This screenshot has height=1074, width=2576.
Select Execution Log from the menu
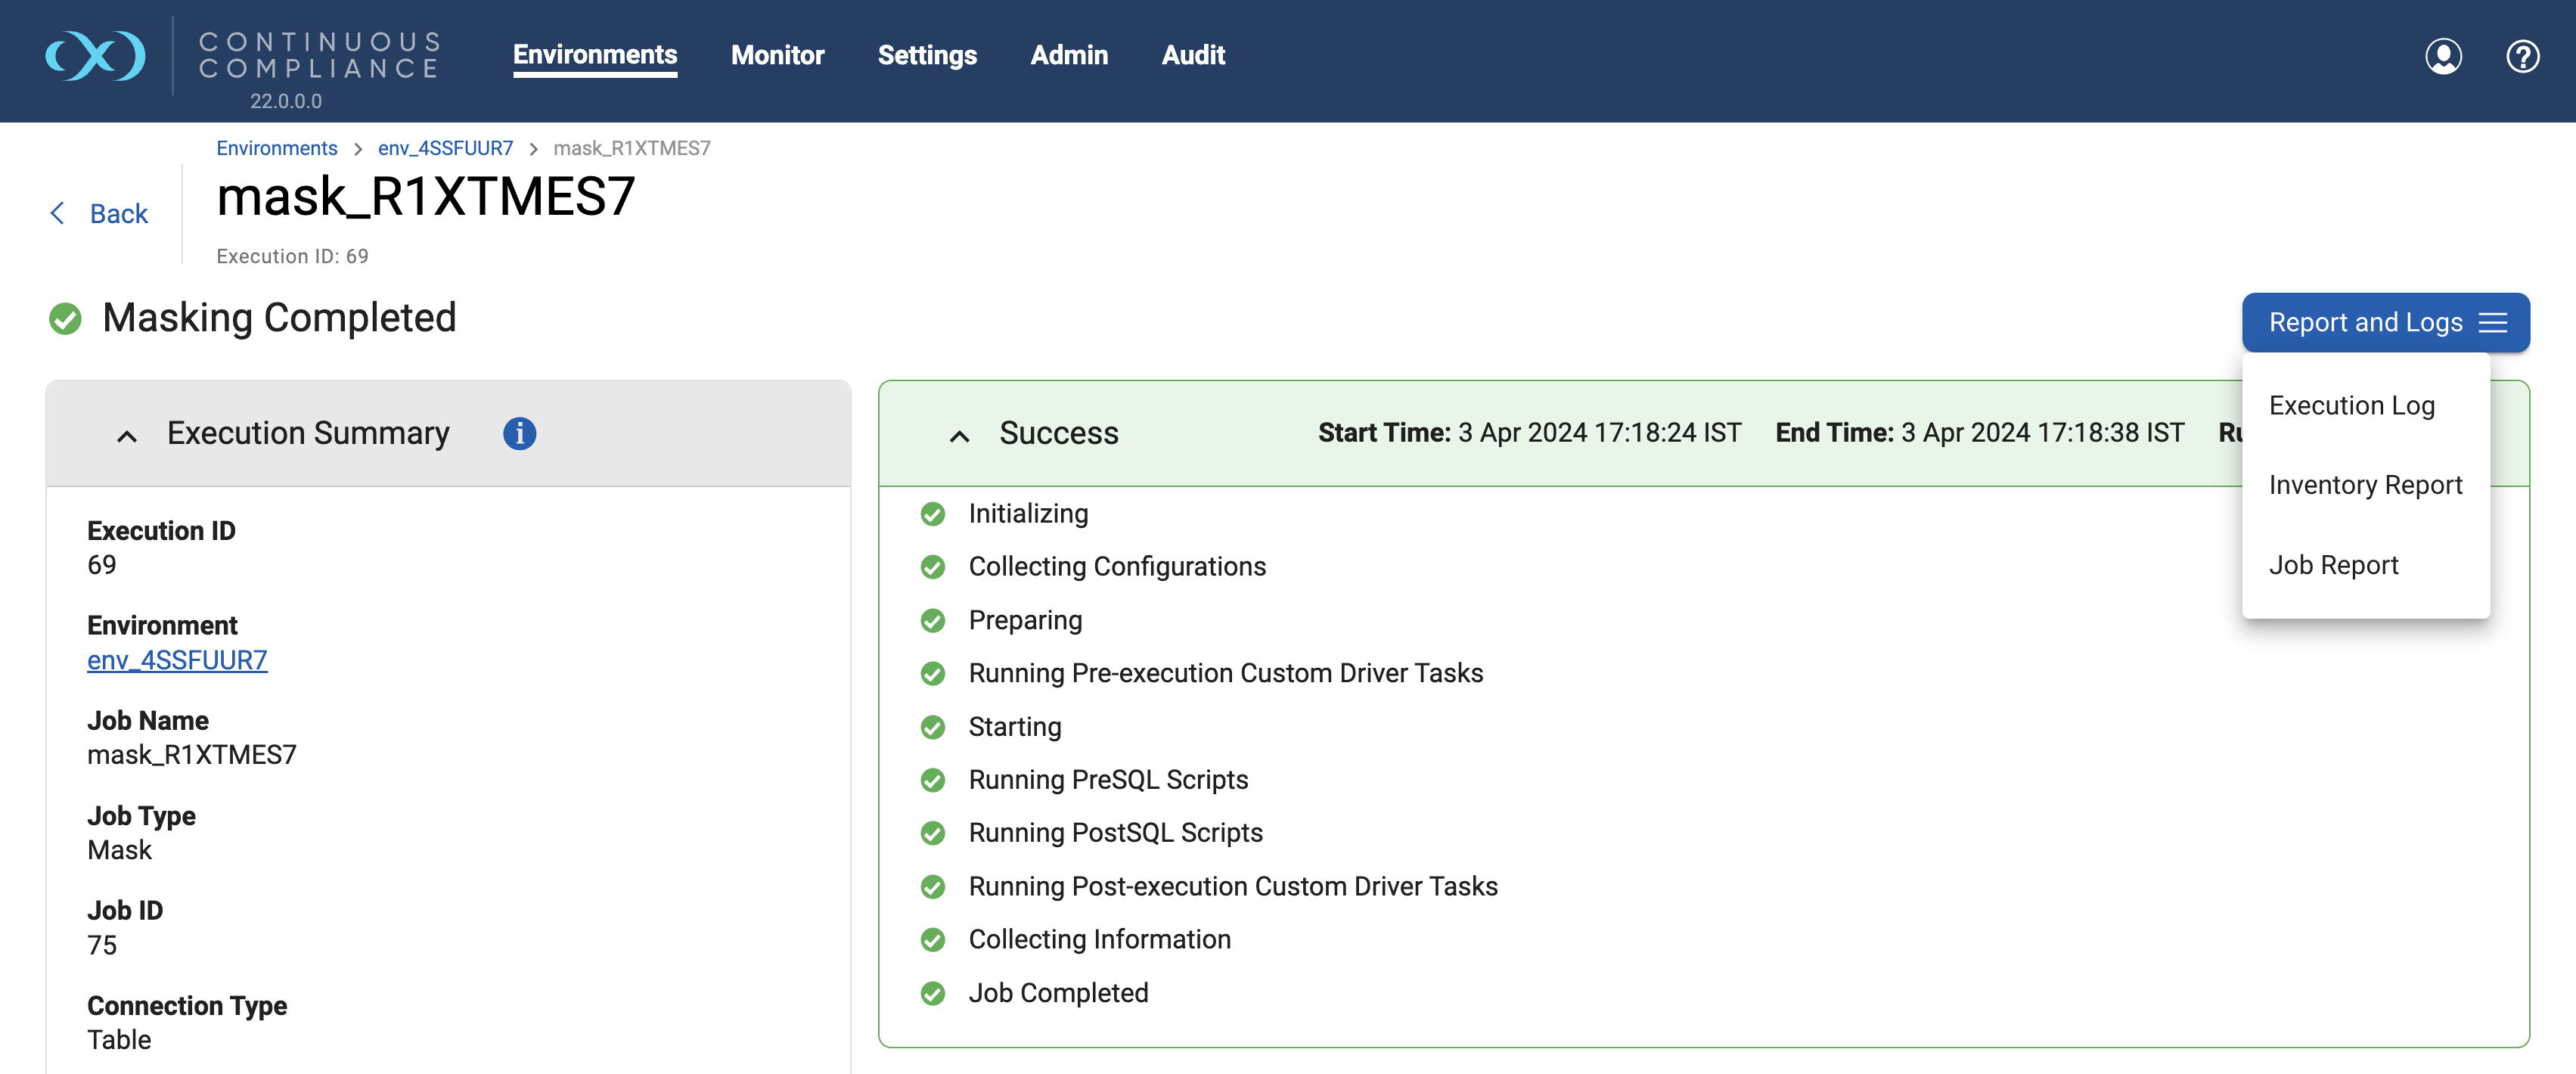coord(2351,405)
